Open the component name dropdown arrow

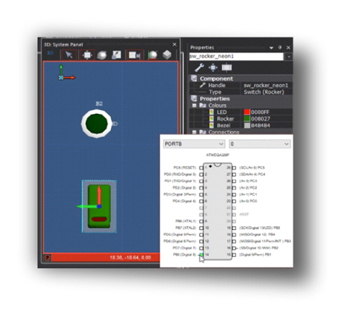(x=289, y=57)
